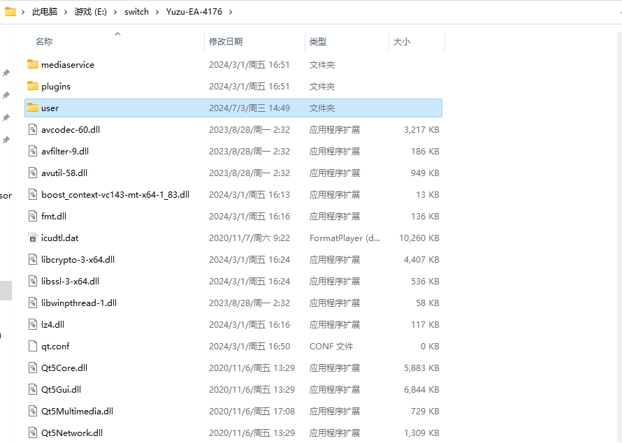Image resolution: width=622 pixels, height=443 pixels.
Task: Click the avcodec-60.dll file icon
Action: [33, 129]
